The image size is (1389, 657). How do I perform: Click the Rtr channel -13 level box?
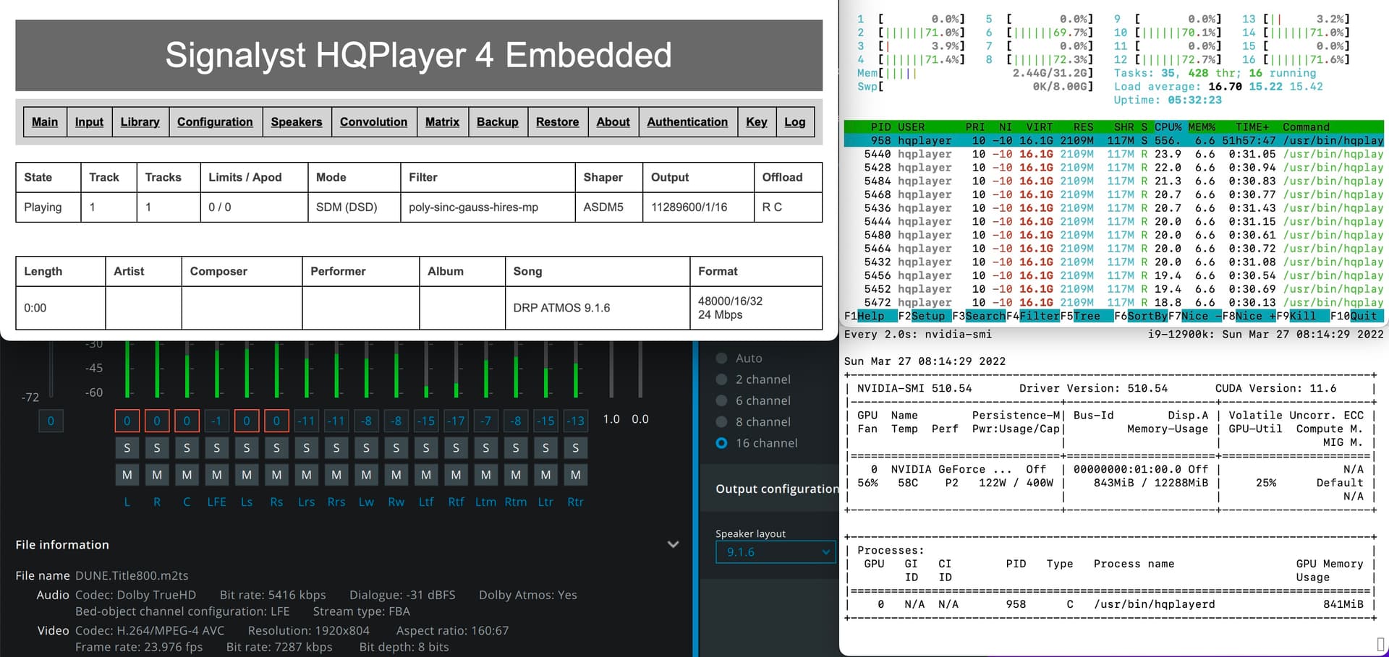coord(576,421)
